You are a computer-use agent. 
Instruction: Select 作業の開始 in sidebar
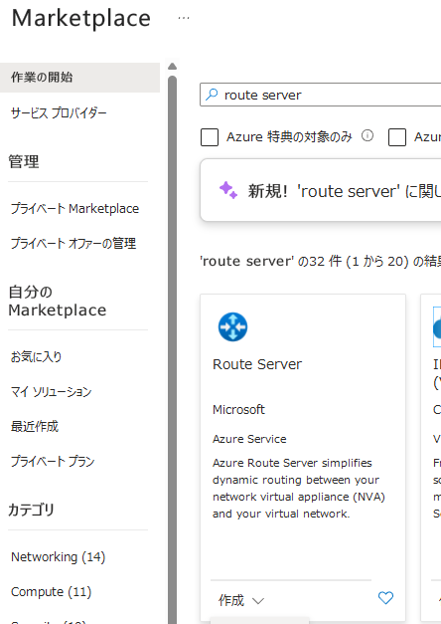pos(79,78)
